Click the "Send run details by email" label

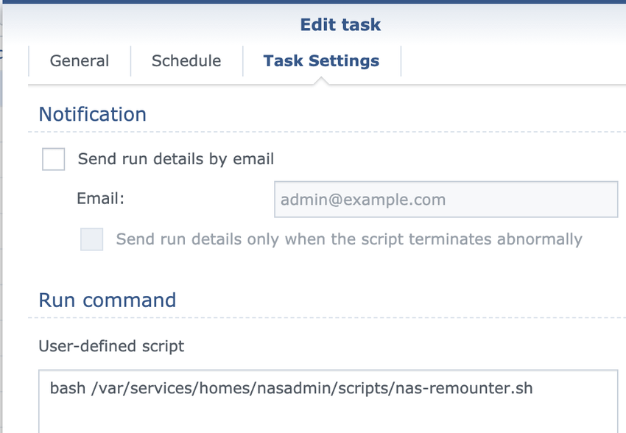tap(176, 159)
